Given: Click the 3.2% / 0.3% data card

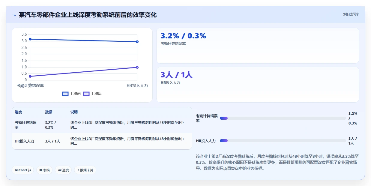Looking at the screenshot, I should [x=258, y=46].
